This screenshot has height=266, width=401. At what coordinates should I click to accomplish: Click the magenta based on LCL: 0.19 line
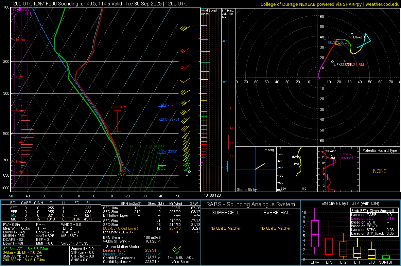[372, 218]
